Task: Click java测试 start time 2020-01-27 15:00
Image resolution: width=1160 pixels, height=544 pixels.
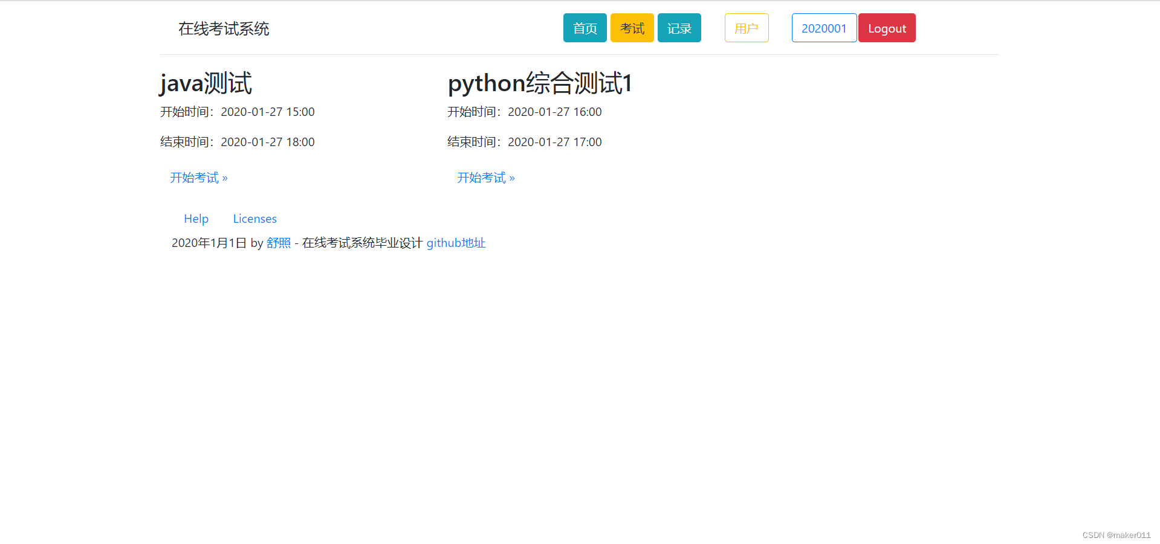Action: 267,112
